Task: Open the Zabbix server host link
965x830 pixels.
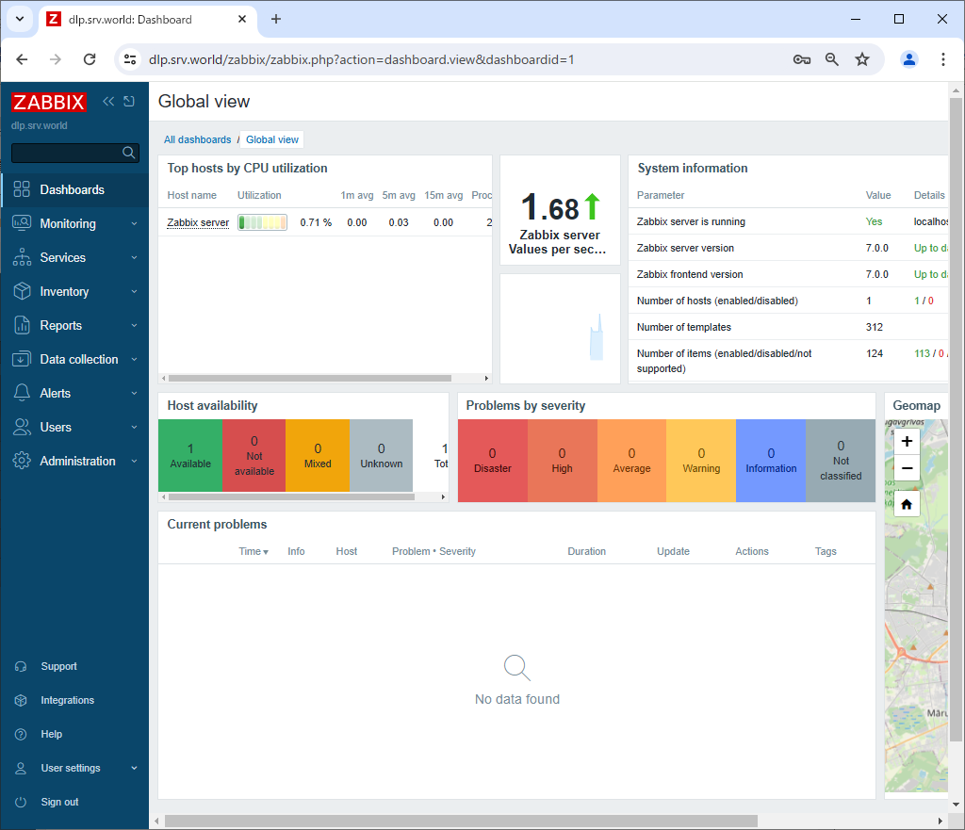Action: pyautogui.click(x=198, y=222)
